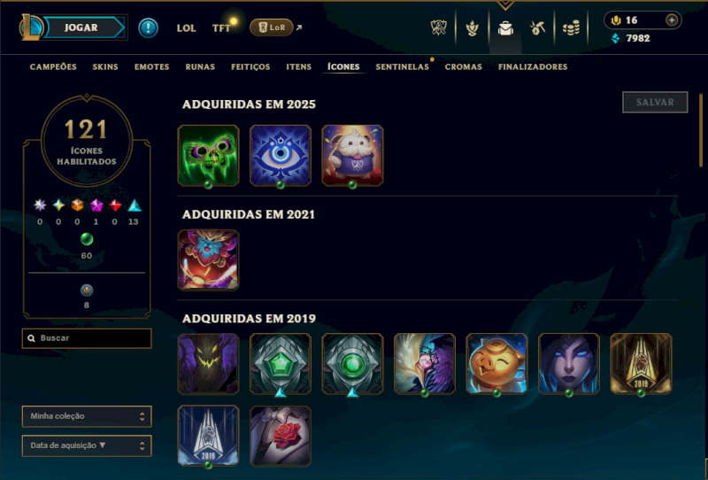Click the Salvar button

coord(655,102)
